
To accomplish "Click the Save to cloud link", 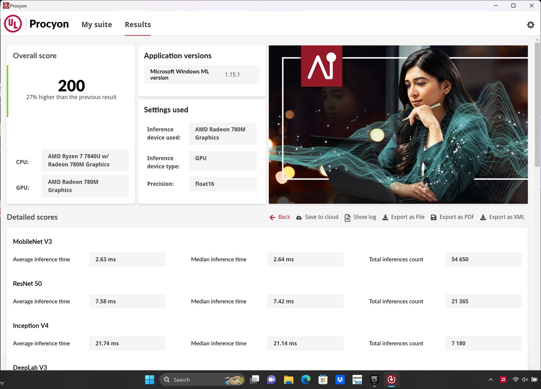I will [322, 217].
